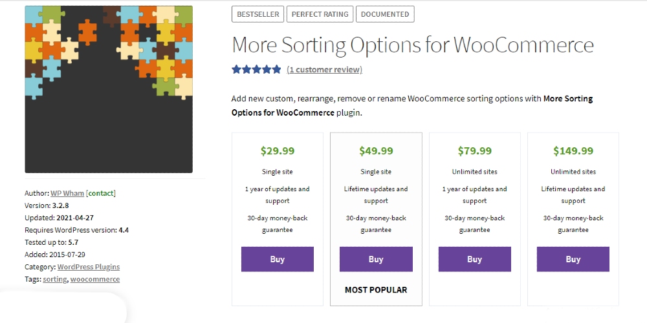Buy the $79.99 unlimited sites plan
Viewport: 647px width, 323px height.
tap(474, 259)
